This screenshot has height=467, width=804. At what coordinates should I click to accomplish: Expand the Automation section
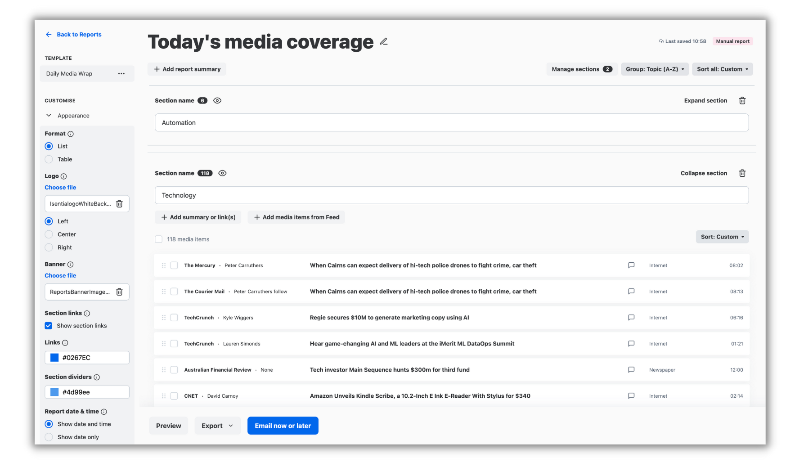[705, 101]
